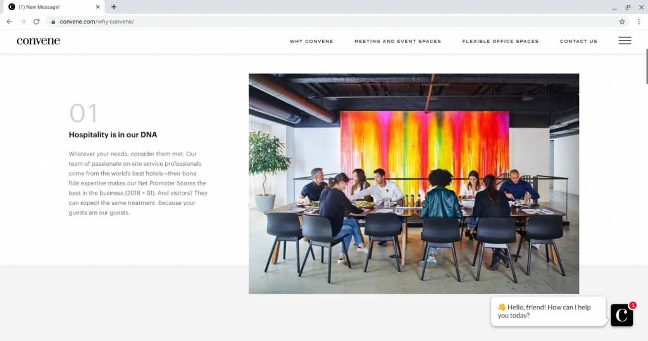Open the Convene chat widget icon
Screen dimensions: 648x341
coord(621,315)
